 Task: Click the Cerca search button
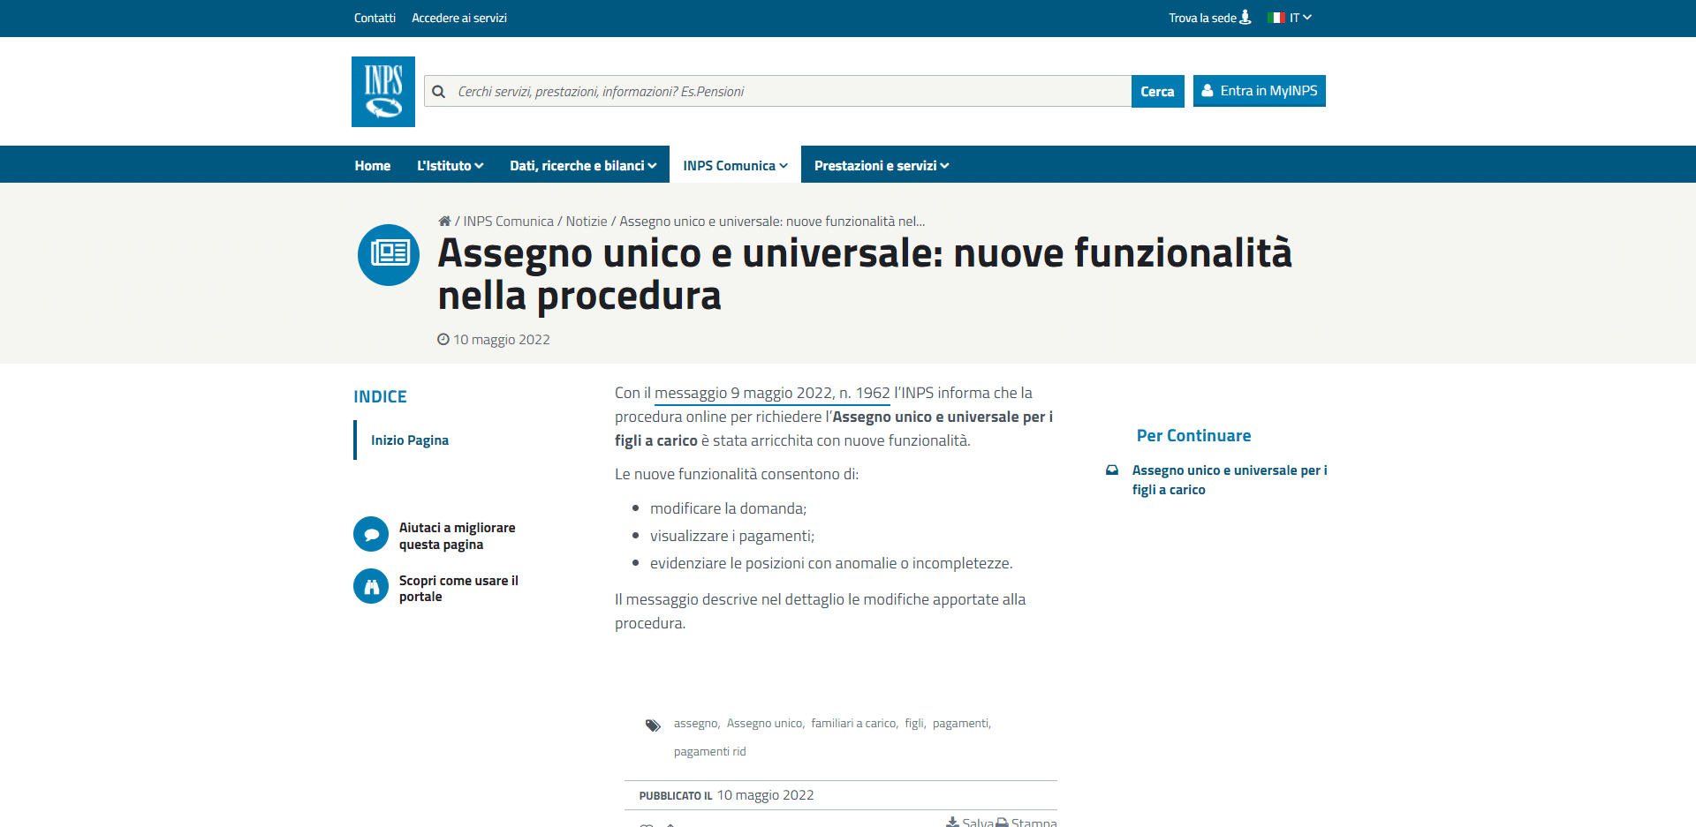pyautogui.click(x=1157, y=91)
